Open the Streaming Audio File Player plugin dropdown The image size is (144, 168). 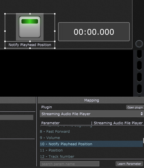92,114
